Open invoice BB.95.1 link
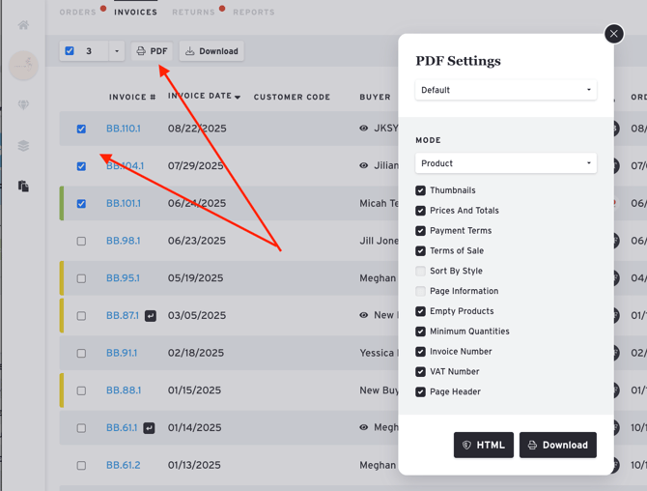Image resolution: width=647 pixels, height=491 pixels. (x=123, y=278)
